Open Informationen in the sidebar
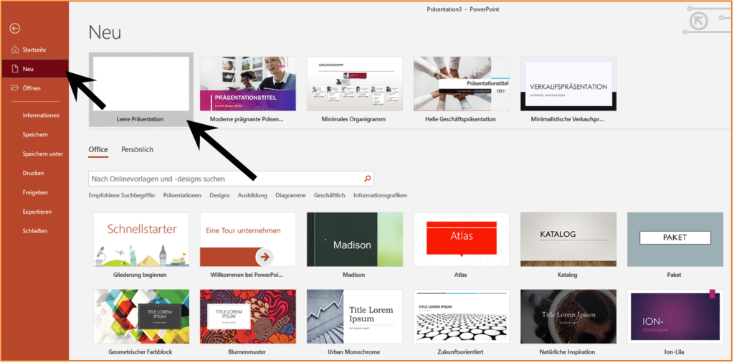734x363 pixels. click(41, 115)
